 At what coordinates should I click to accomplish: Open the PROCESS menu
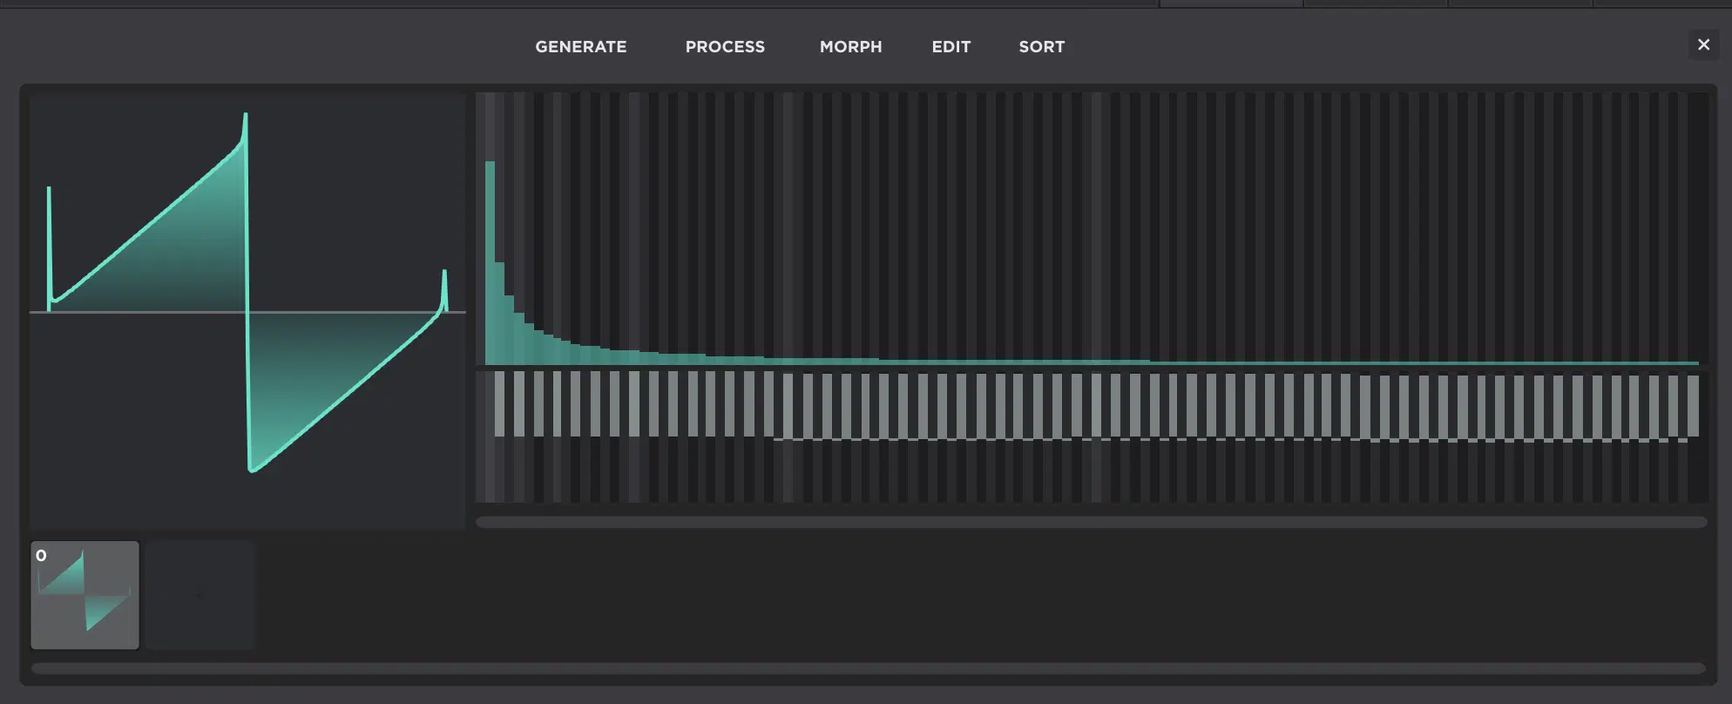point(725,47)
